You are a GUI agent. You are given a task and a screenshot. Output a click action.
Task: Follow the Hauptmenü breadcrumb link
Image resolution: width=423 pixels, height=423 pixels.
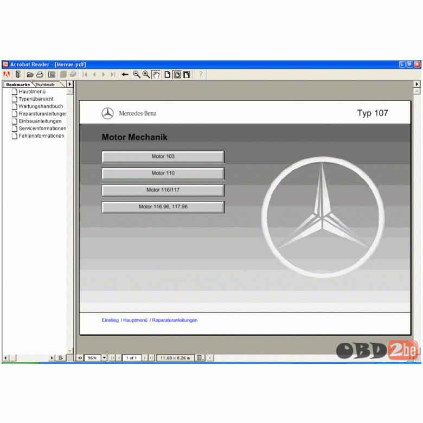tap(135, 320)
